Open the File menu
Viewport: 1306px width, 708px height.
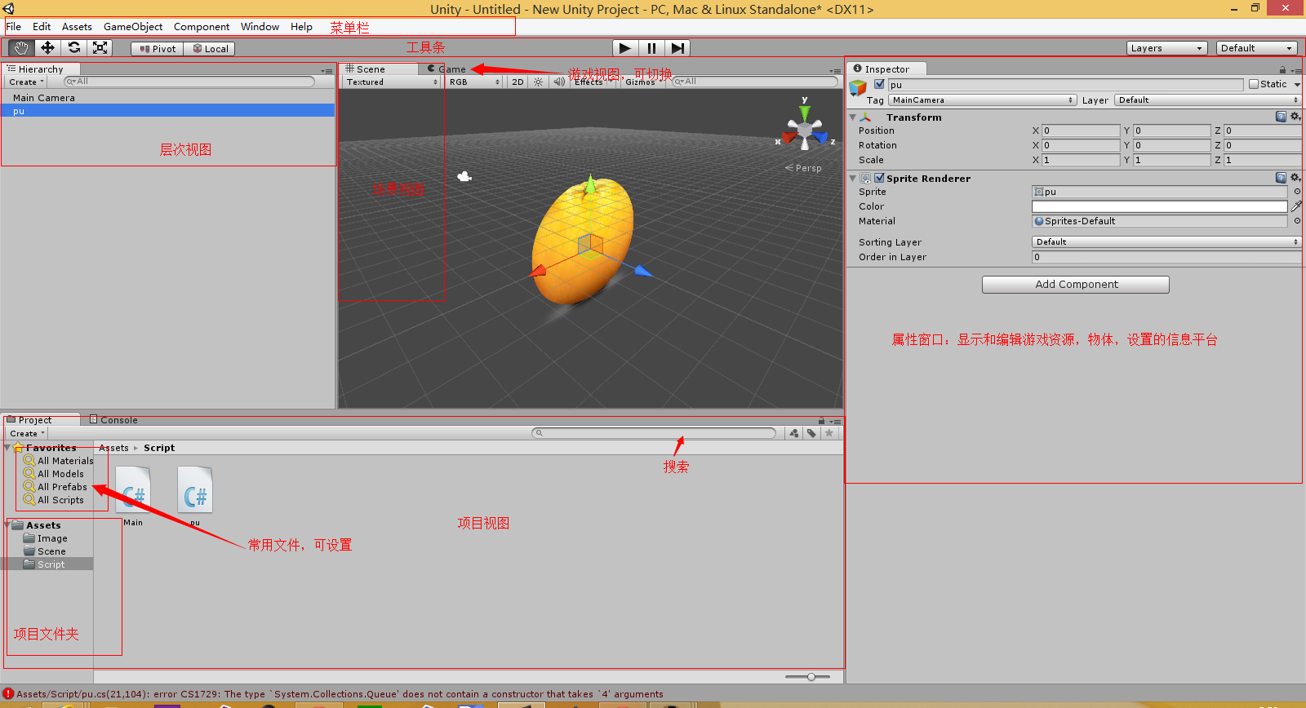14,27
